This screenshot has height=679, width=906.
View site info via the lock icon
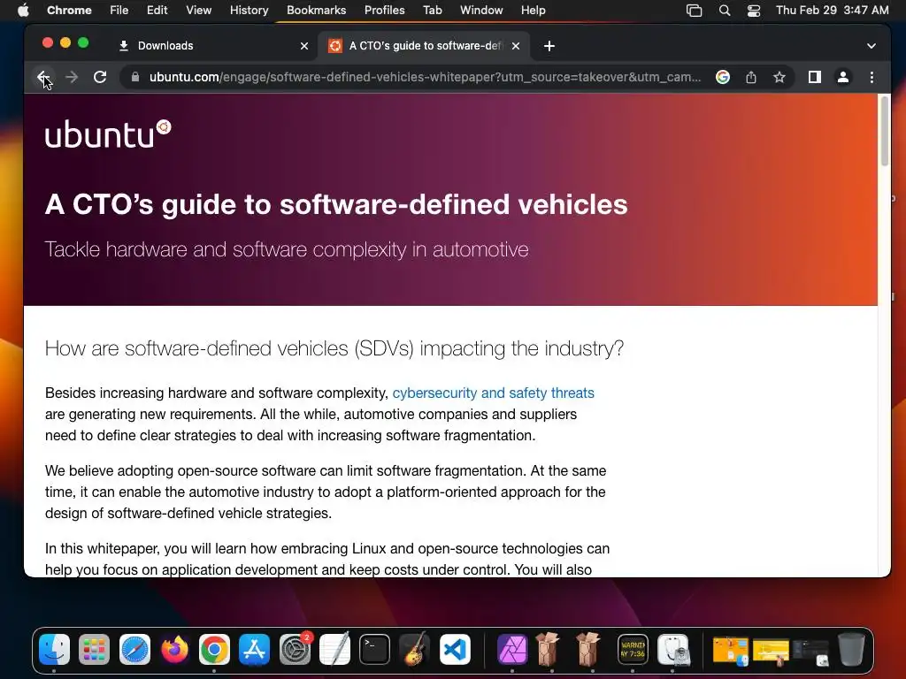[135, 77]
